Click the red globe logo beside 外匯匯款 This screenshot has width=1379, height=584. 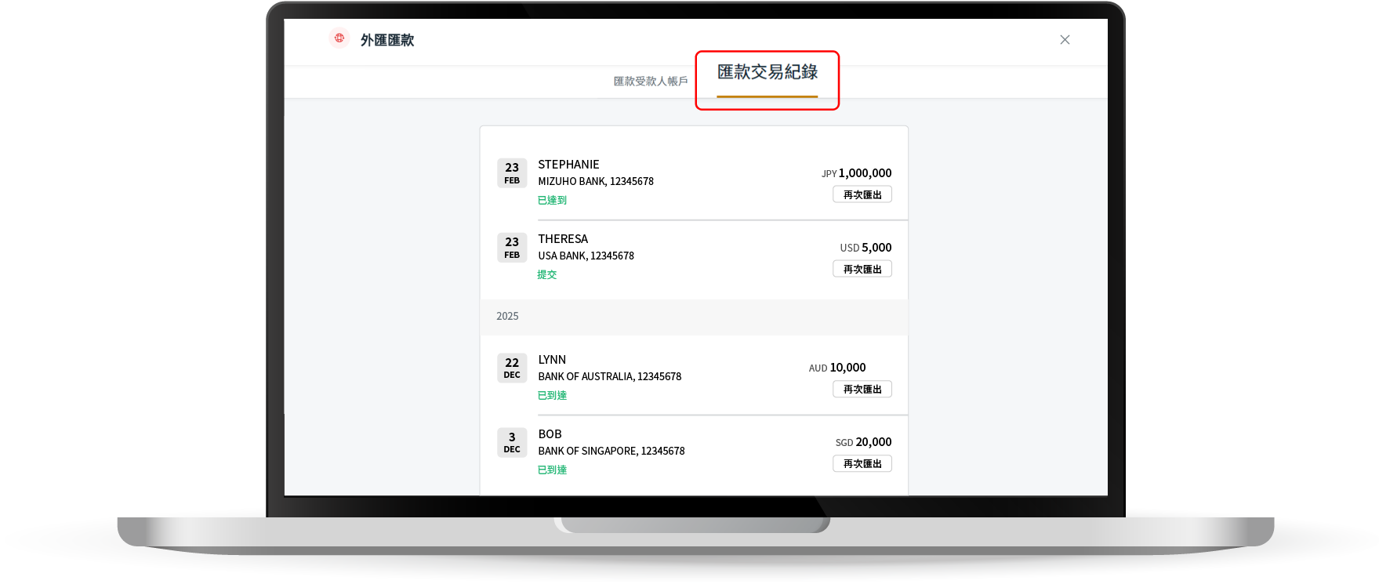pyautogui.click(x=339, y=38)
